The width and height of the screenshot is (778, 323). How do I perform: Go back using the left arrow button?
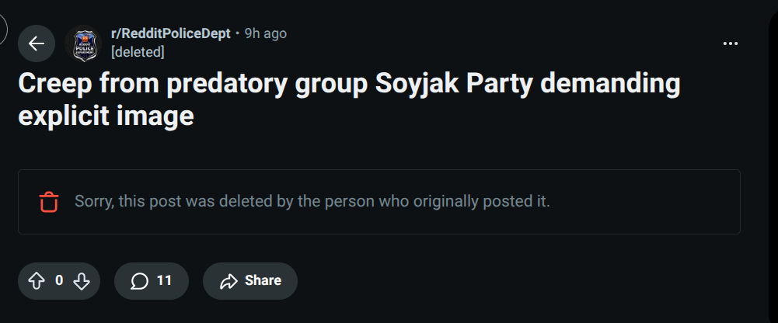[37, 43]
